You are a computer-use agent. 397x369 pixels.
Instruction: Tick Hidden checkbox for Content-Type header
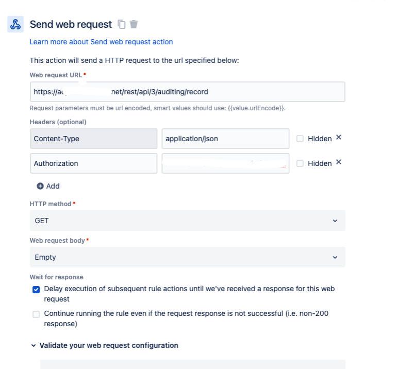[x=300, y=139]
